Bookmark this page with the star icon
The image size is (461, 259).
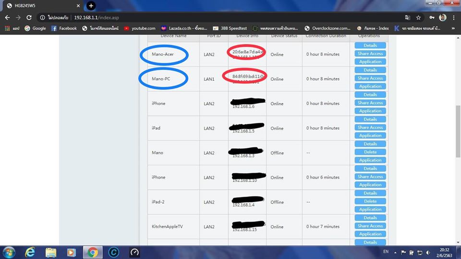[418, 18]
